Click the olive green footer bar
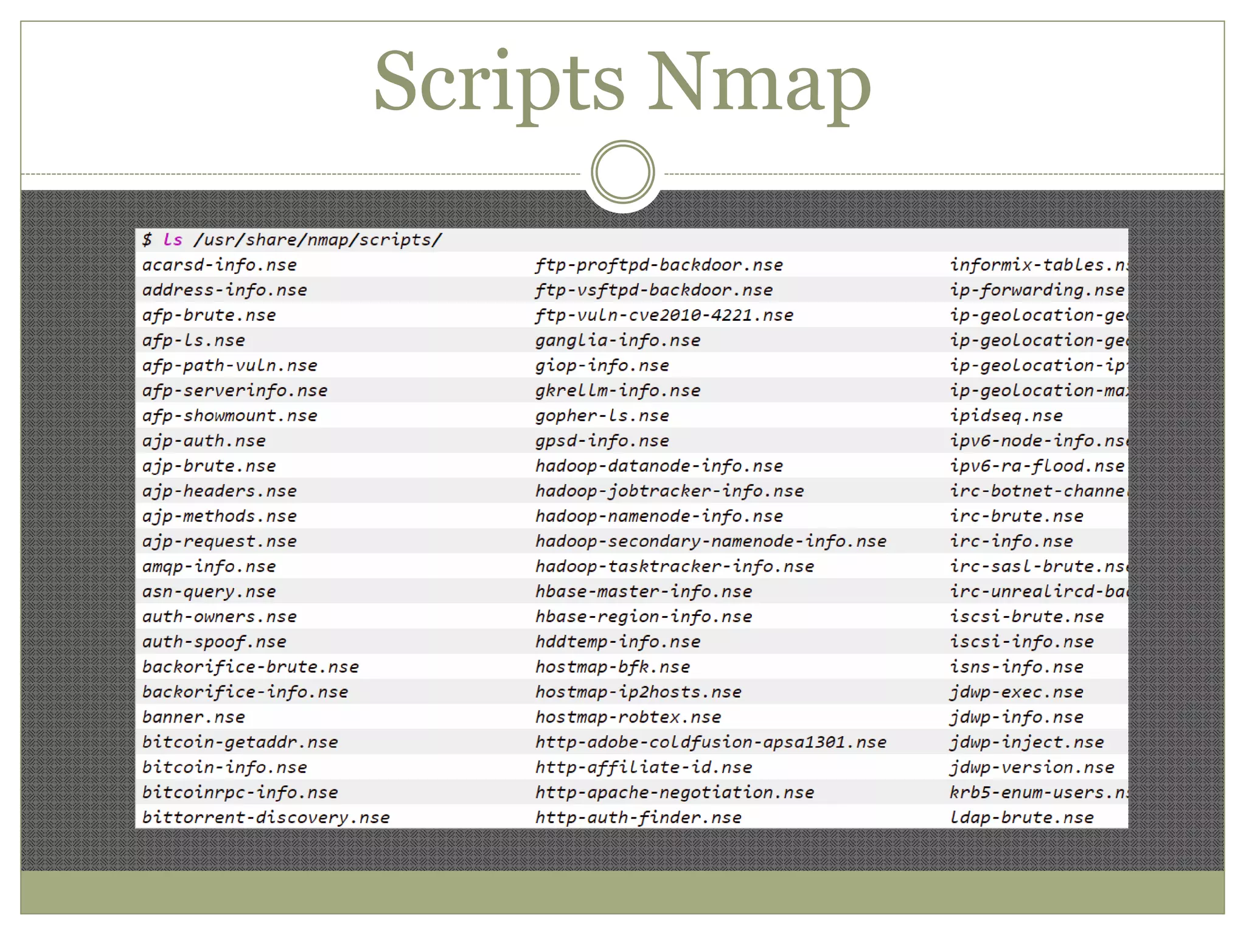 click(622, 892)
